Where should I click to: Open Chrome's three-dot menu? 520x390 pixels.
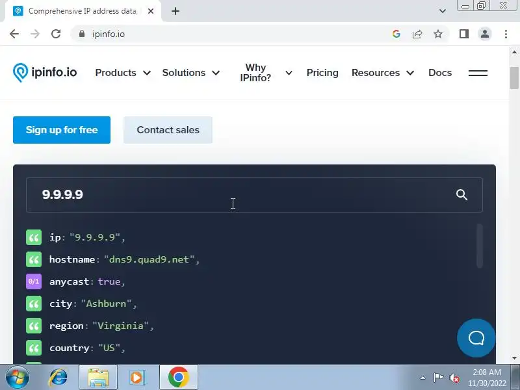coord(506,34)
